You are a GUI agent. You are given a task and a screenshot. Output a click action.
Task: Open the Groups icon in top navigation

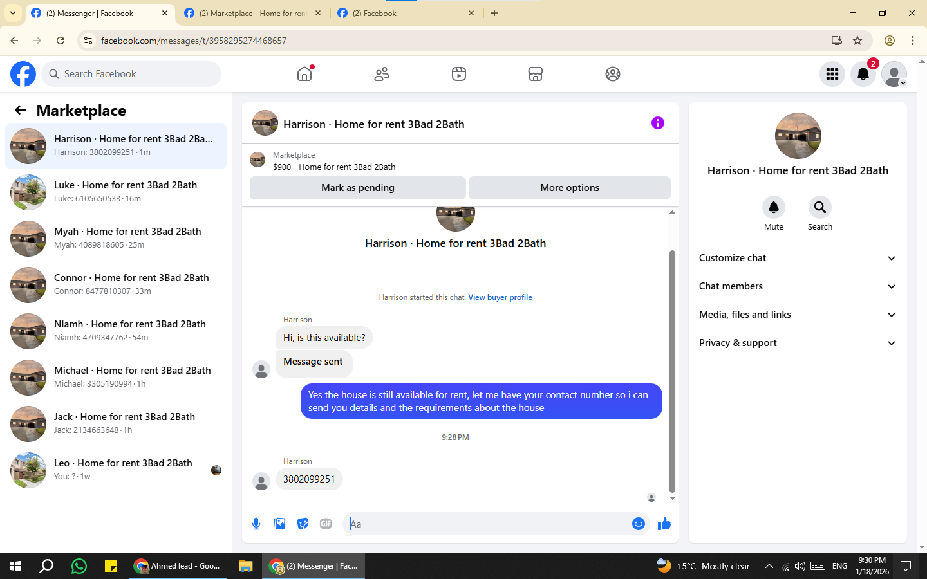click(613, 74)
